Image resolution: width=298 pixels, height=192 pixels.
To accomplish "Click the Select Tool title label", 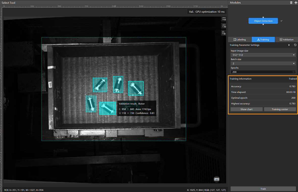I will pyautogui.click(x=8, y=3).
